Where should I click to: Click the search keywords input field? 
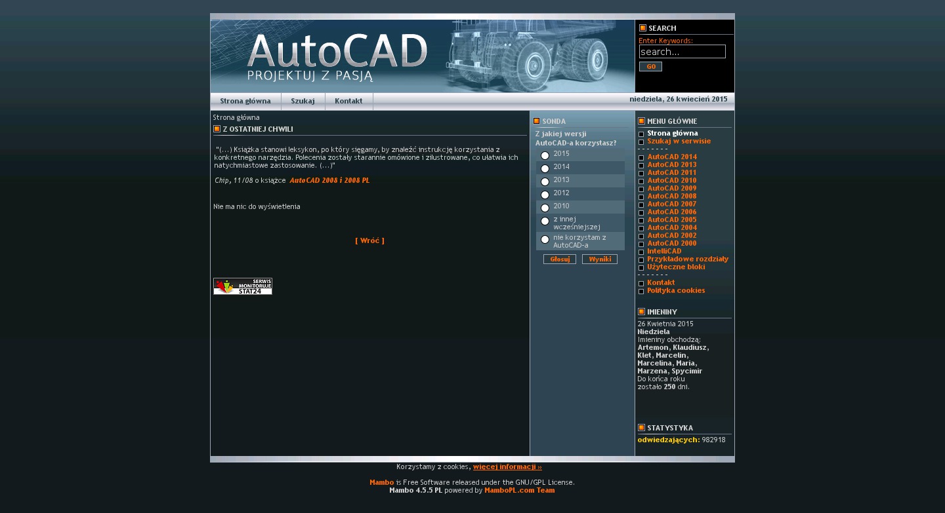(682, 52)
